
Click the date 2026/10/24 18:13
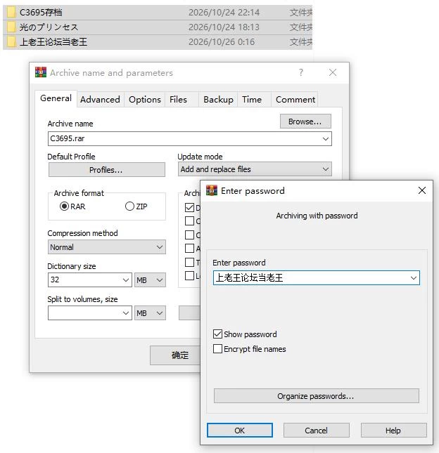tap(224, 27)
